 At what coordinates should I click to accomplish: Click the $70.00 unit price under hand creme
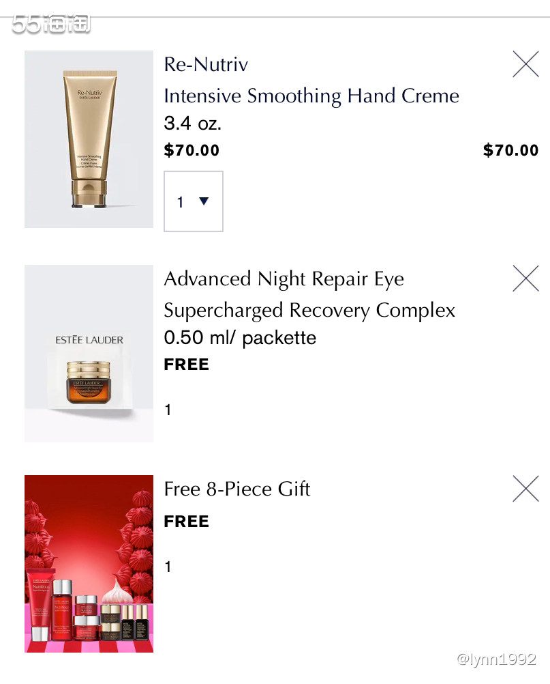(x=192, y=150)
